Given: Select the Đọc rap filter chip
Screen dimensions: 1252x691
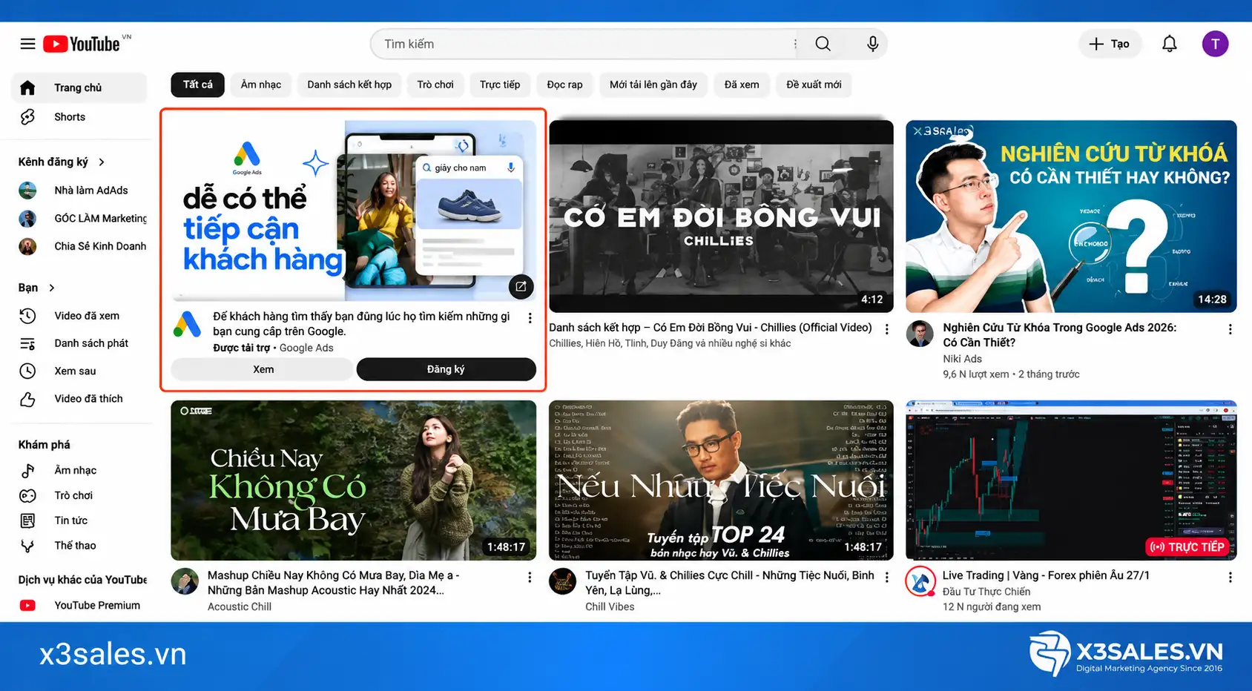Looking at the screenshot, I should pos(565,85).
